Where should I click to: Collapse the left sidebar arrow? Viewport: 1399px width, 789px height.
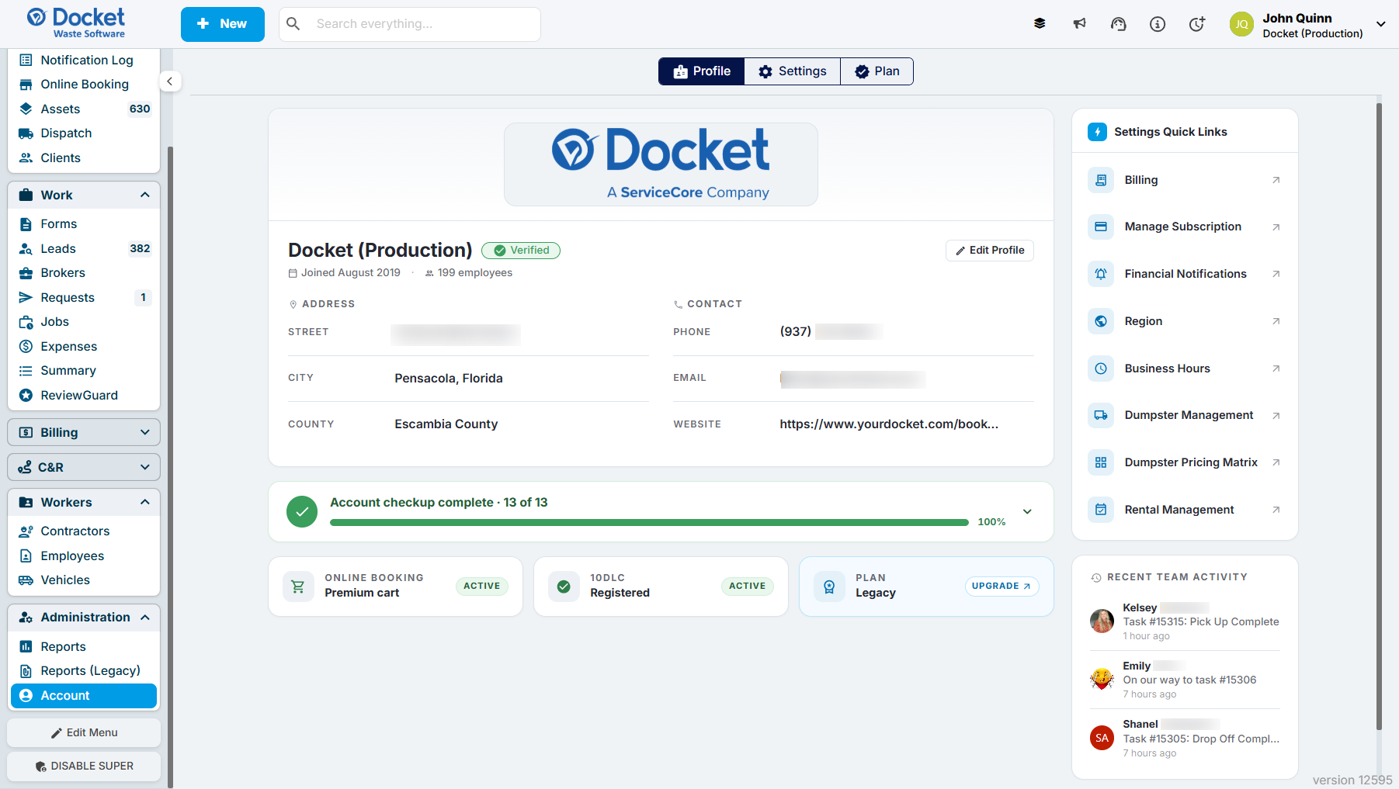pyautogui.click(x=170, y=81)
